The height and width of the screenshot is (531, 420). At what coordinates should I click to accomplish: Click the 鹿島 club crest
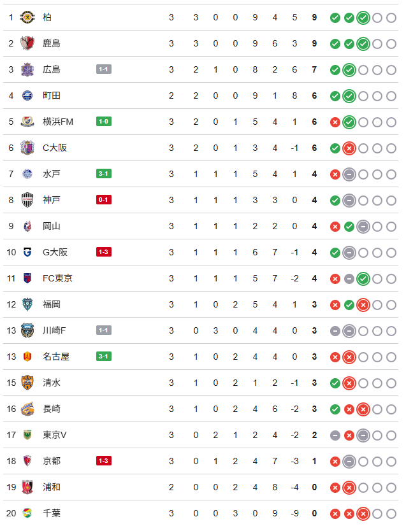(x=27, y=43)
